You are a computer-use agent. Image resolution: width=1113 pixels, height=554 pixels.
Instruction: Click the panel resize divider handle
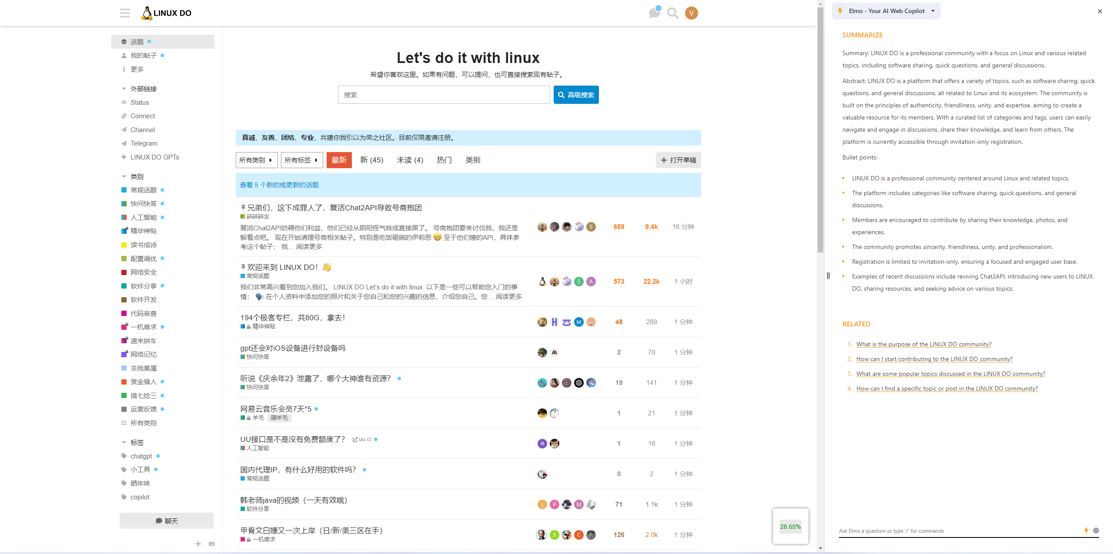(x=828, y=276)
